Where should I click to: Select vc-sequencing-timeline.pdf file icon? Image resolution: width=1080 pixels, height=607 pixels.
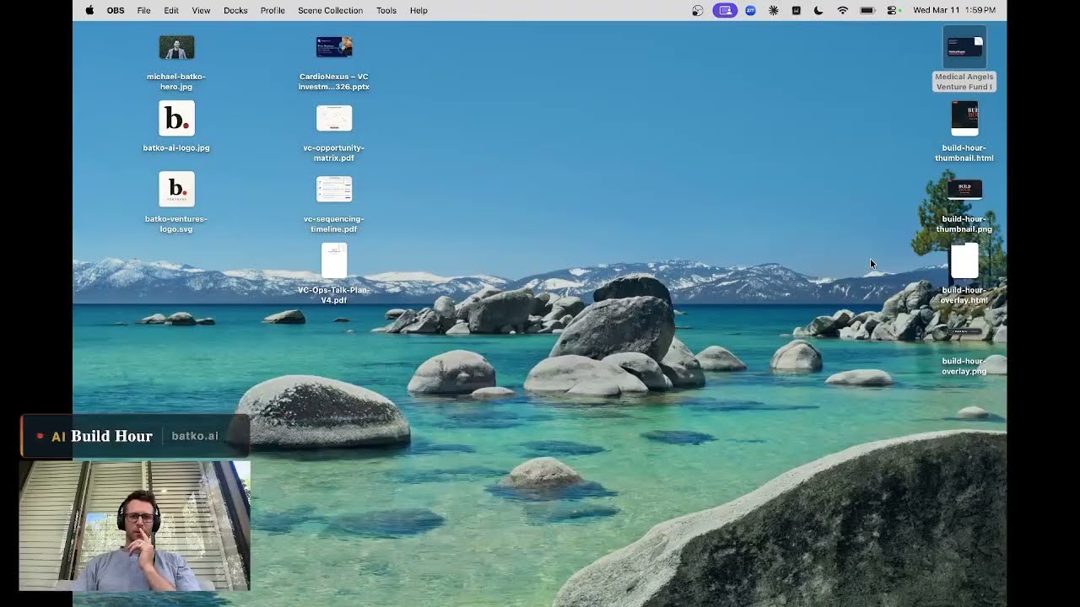334,189
